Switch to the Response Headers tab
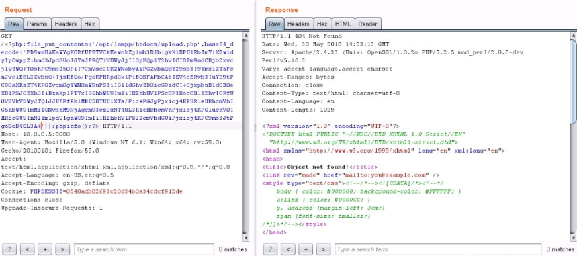577x256 pixels. [298, 24]
